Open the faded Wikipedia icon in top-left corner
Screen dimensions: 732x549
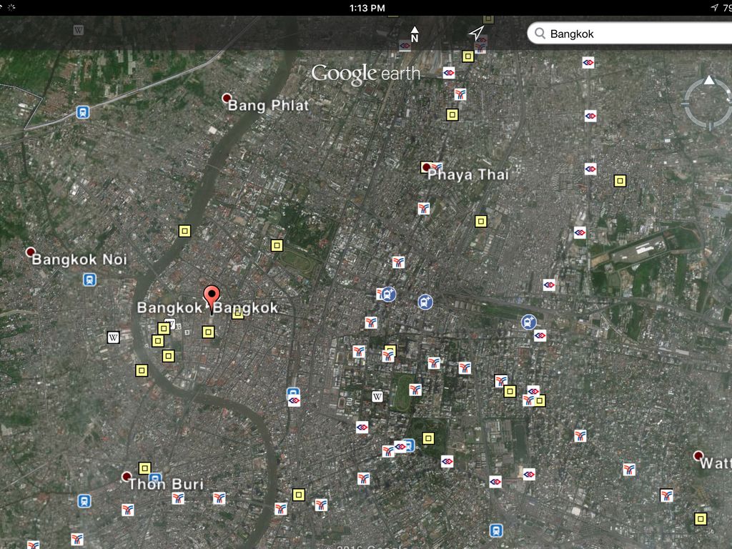pos(79,30)
